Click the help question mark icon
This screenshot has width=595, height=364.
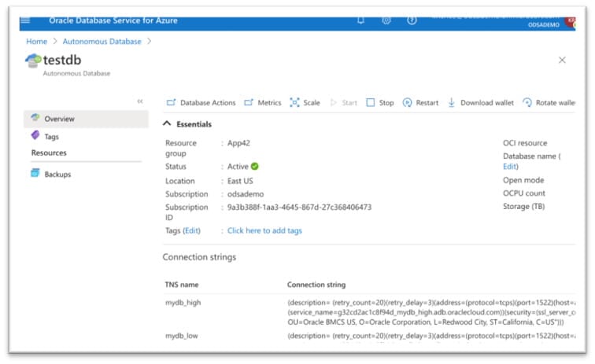(412, 20)
